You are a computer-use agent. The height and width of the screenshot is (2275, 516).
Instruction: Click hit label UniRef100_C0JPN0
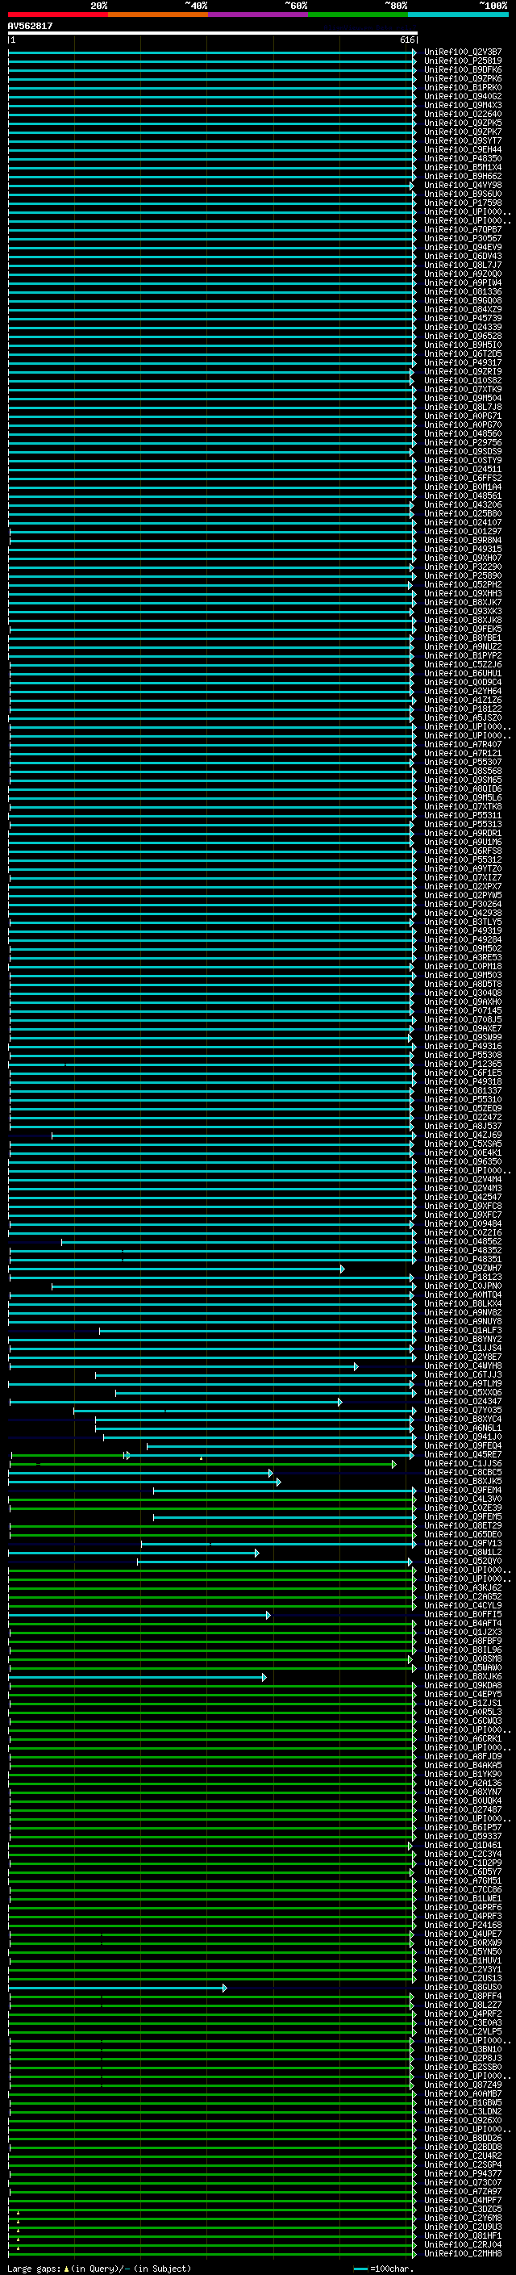(463, 1286)
